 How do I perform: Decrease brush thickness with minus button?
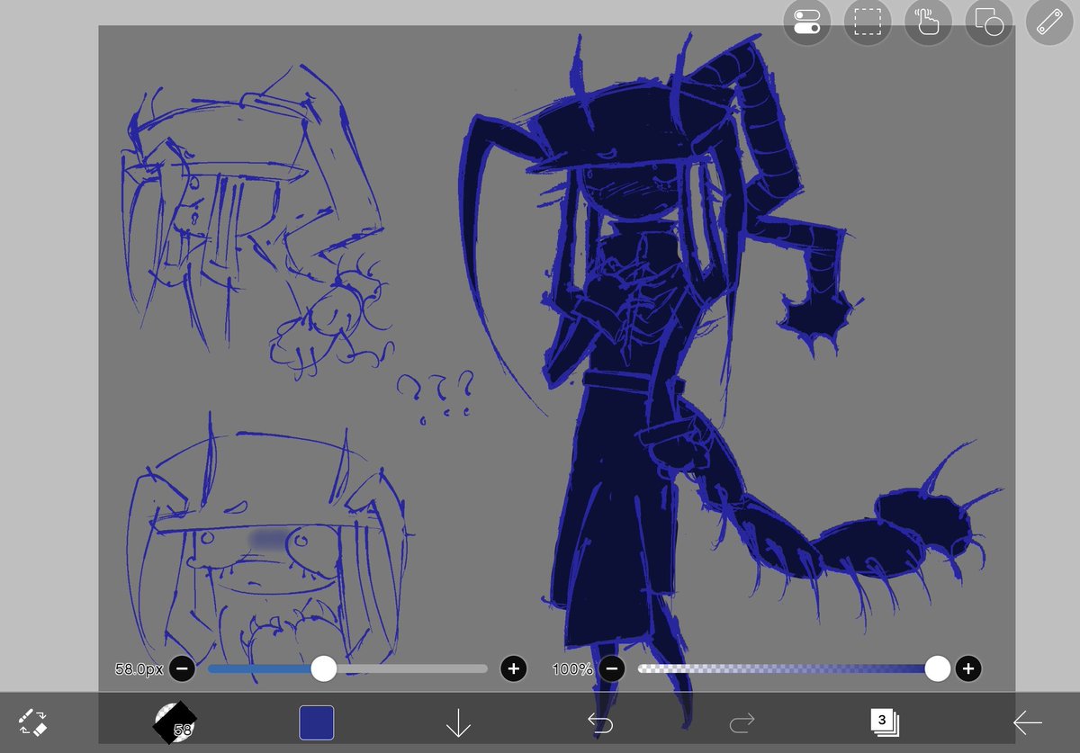pos(182,668)
